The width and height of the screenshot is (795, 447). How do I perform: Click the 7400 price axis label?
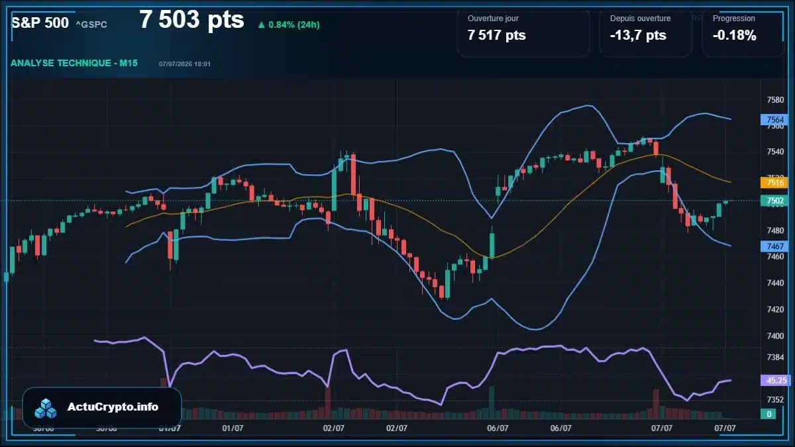coord(775,336)
